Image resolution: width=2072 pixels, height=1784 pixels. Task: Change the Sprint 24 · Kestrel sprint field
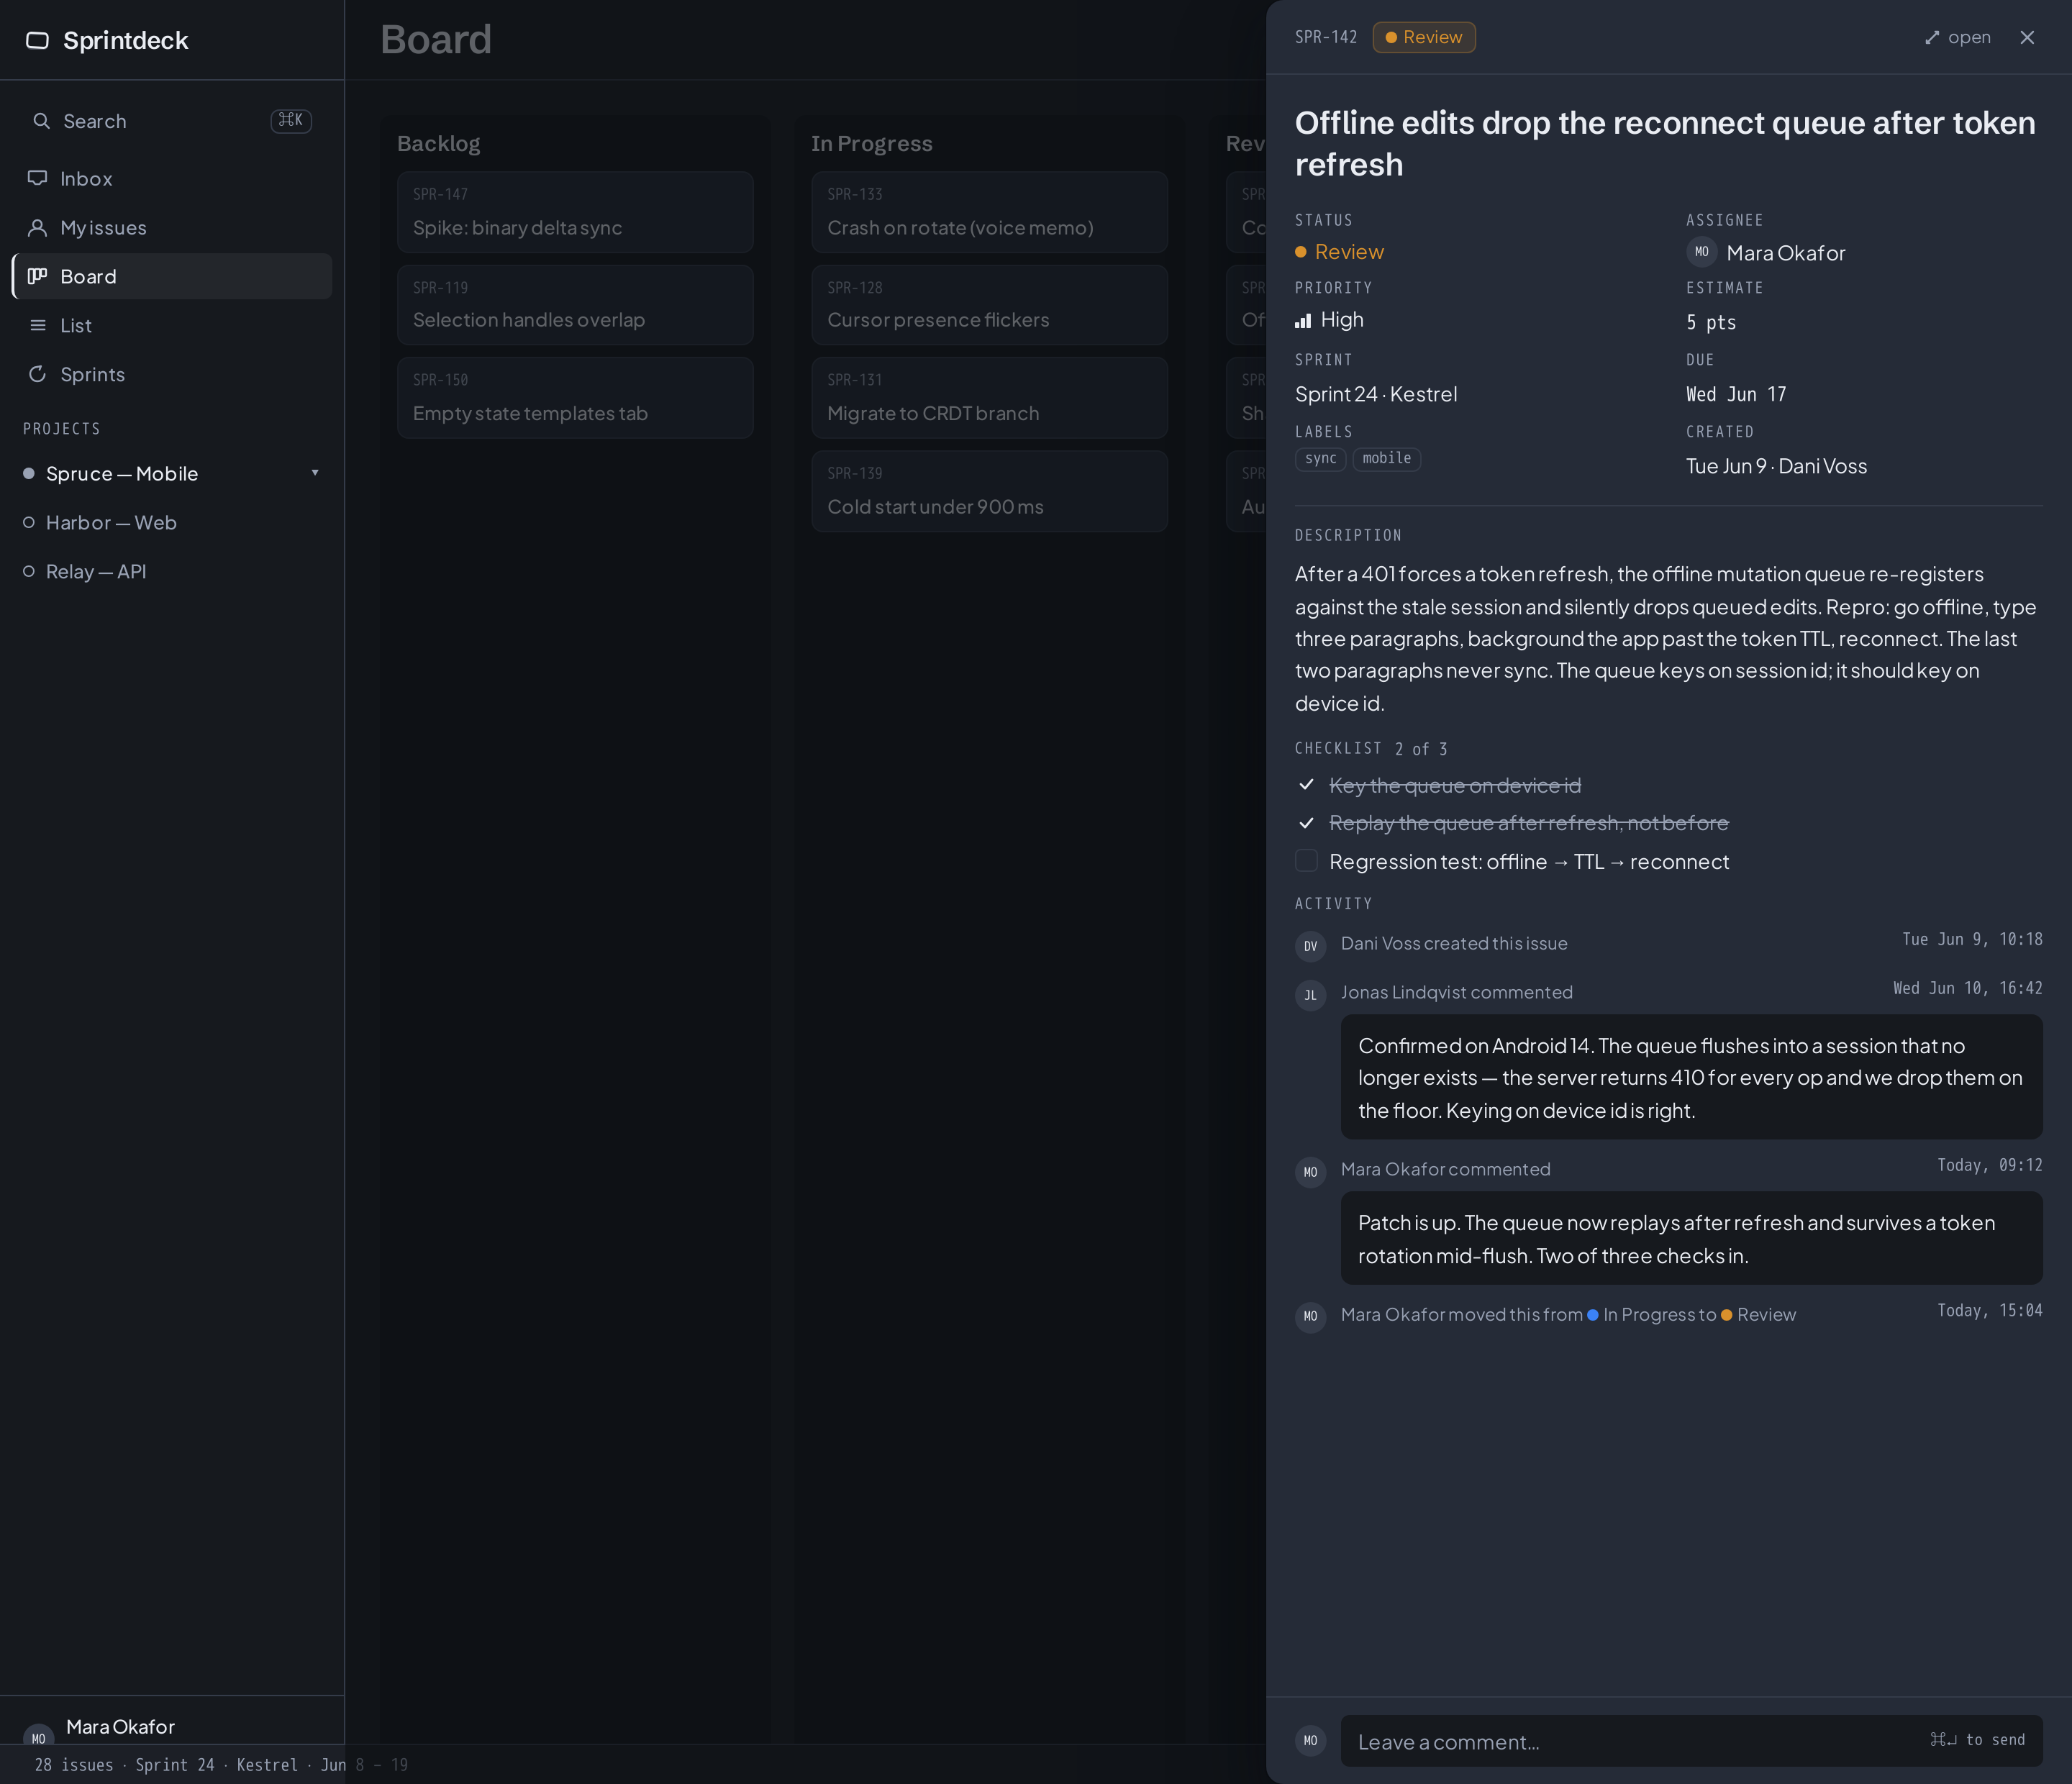point(1376,394)
